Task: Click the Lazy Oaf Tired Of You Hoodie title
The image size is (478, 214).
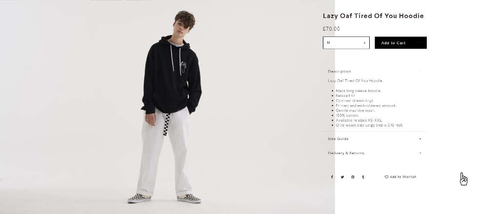Action: 373,16
